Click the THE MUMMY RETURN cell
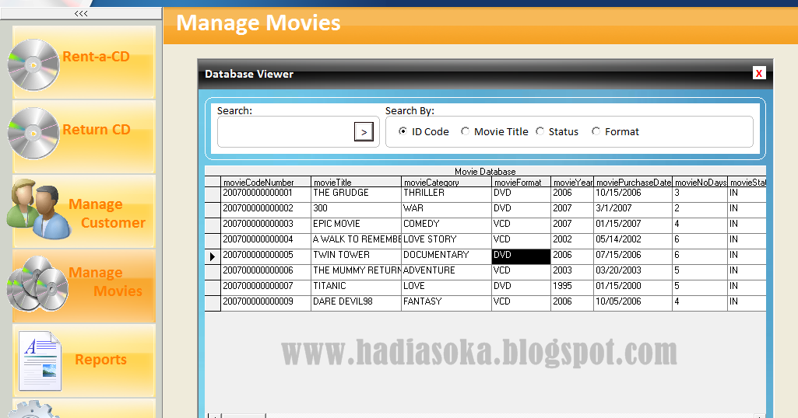This screenshot has width=798, height=418. pyautogui.click(x=357, y=272)
